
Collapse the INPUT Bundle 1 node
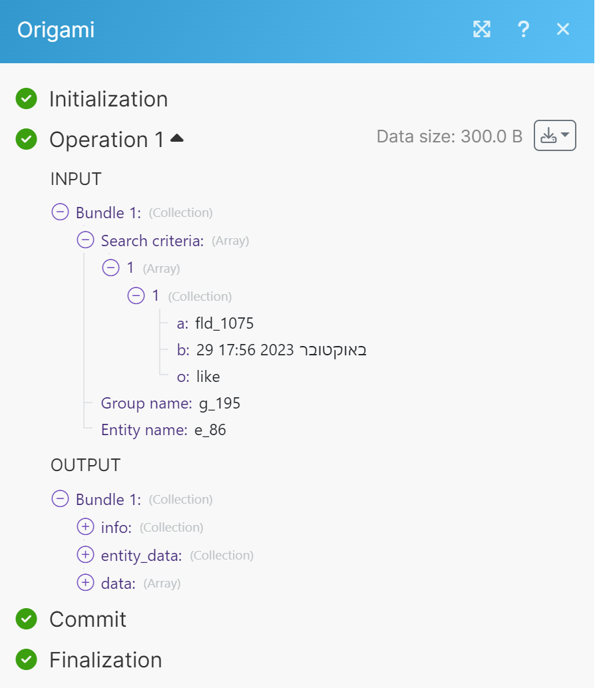tap(60, 212)
